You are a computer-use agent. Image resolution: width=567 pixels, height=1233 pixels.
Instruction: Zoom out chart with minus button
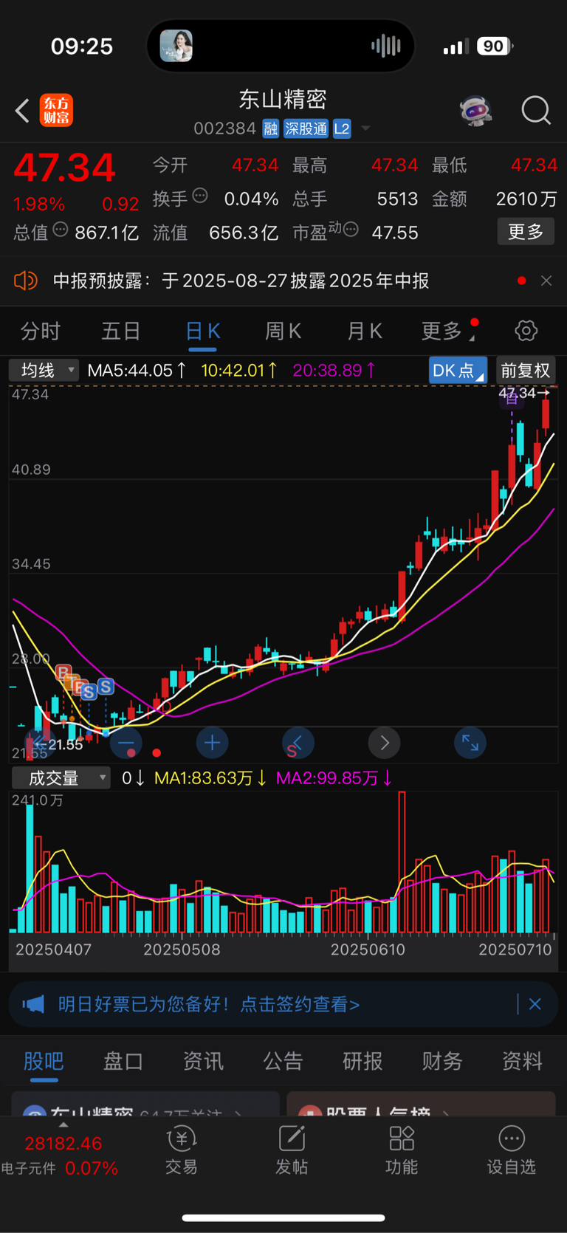tap(126, 743)
